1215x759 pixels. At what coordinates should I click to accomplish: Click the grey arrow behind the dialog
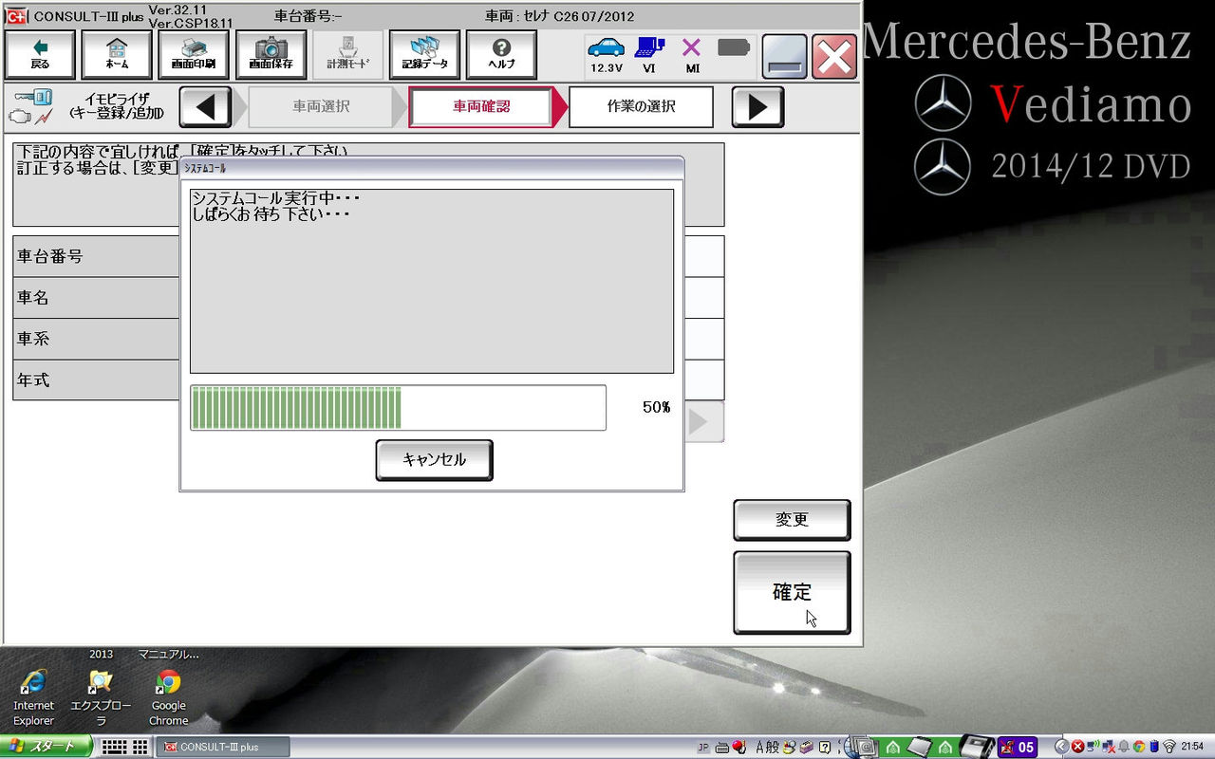tap(704, 422)
